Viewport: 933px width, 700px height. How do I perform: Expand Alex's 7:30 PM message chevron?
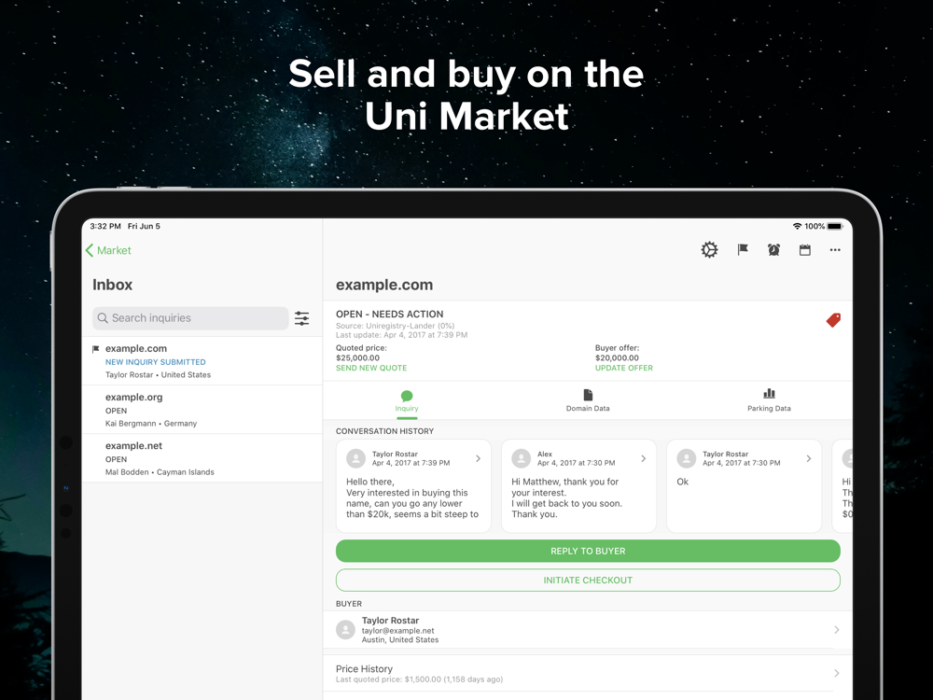[643, 458]
